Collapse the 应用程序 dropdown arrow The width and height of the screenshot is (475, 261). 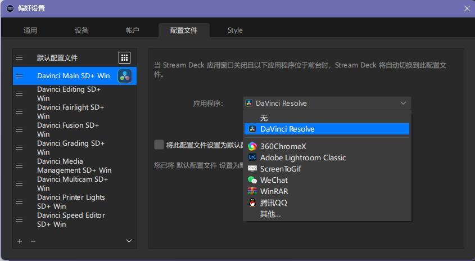click(403, 103)
